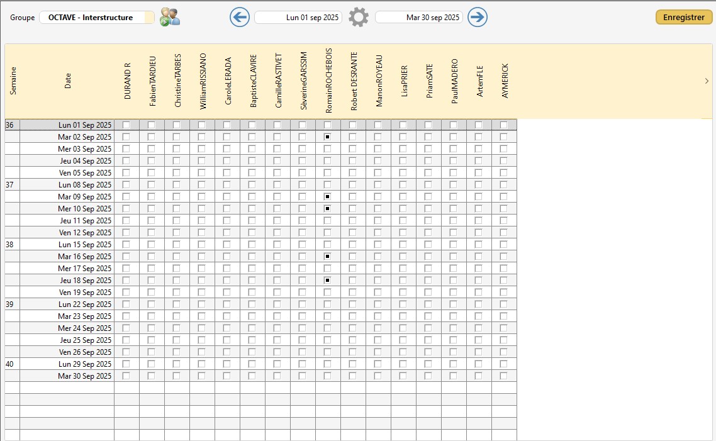Image resolution: width=716 pixels, height=441 pixels.
Task: Open the gear settings between dates
Action: 359,17
